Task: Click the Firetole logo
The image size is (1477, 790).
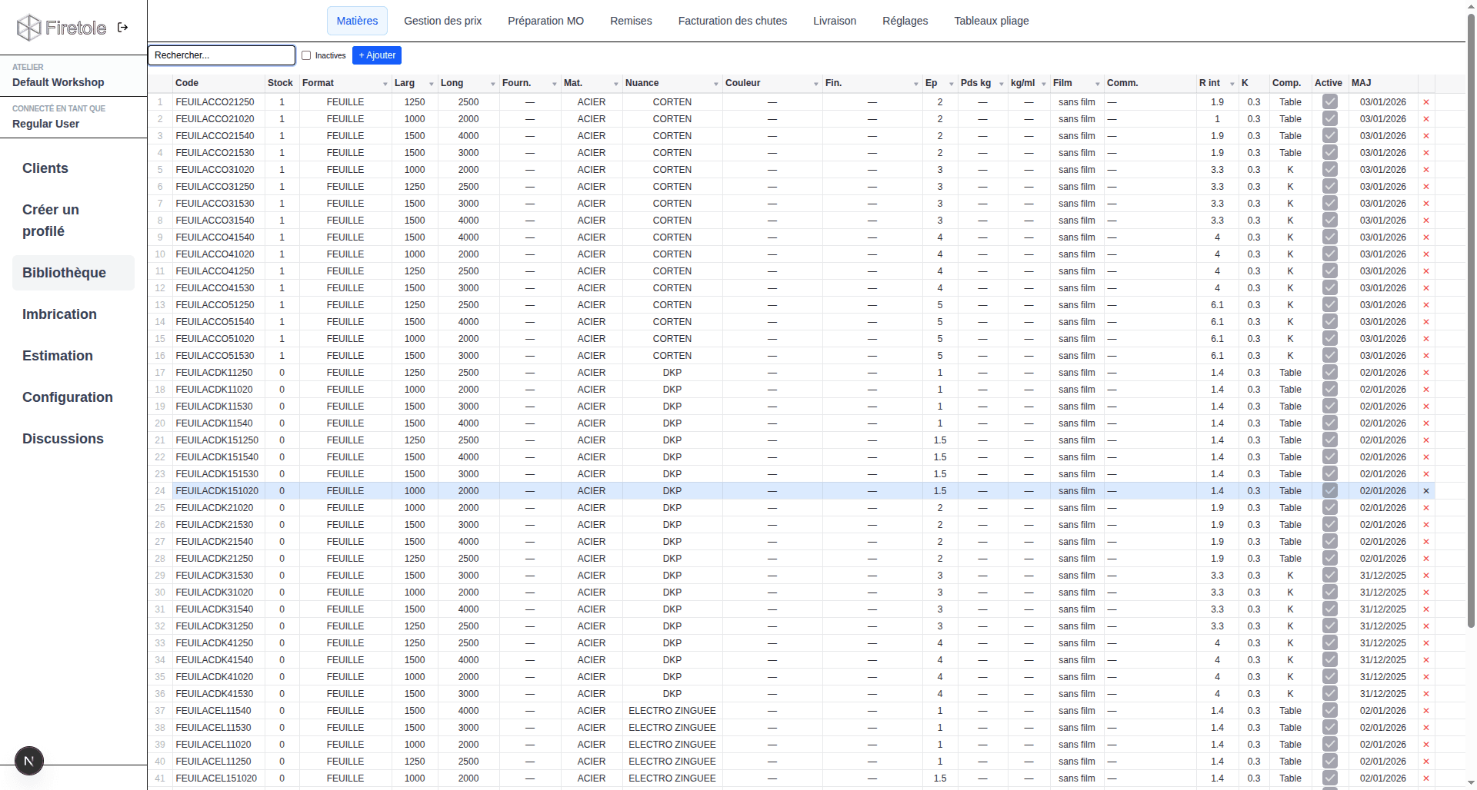Action: point(62,28)
